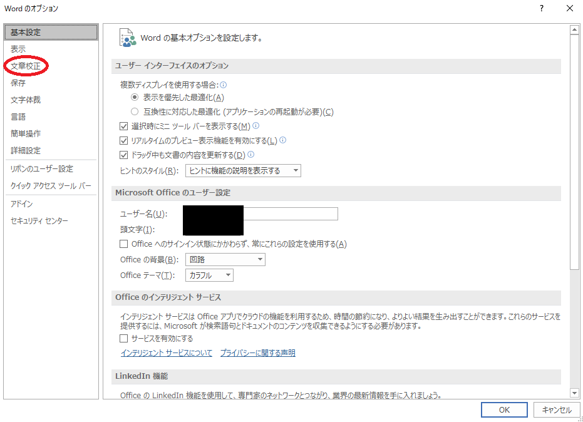Toggle ドラッグ中も文書の内容を更新する checkbox
The image size is (583, 422).
[124, 155]
